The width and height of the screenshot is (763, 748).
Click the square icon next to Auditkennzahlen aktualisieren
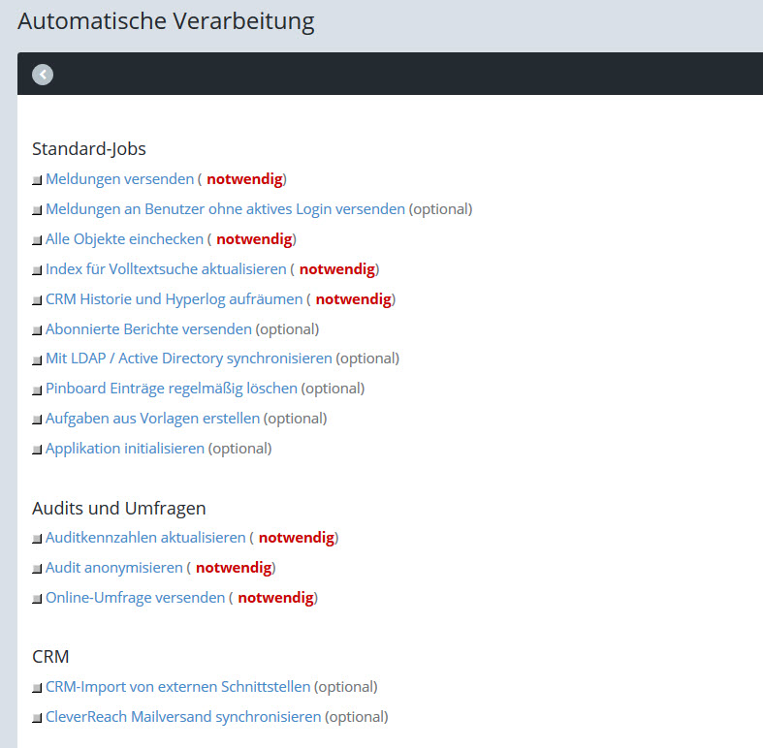coord(37,539)
